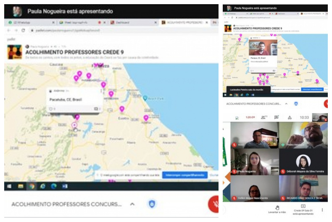This screenshot has height=222, width=332.
Task: Click the participants icon in Meet top bar
Action: coord(264,117)
